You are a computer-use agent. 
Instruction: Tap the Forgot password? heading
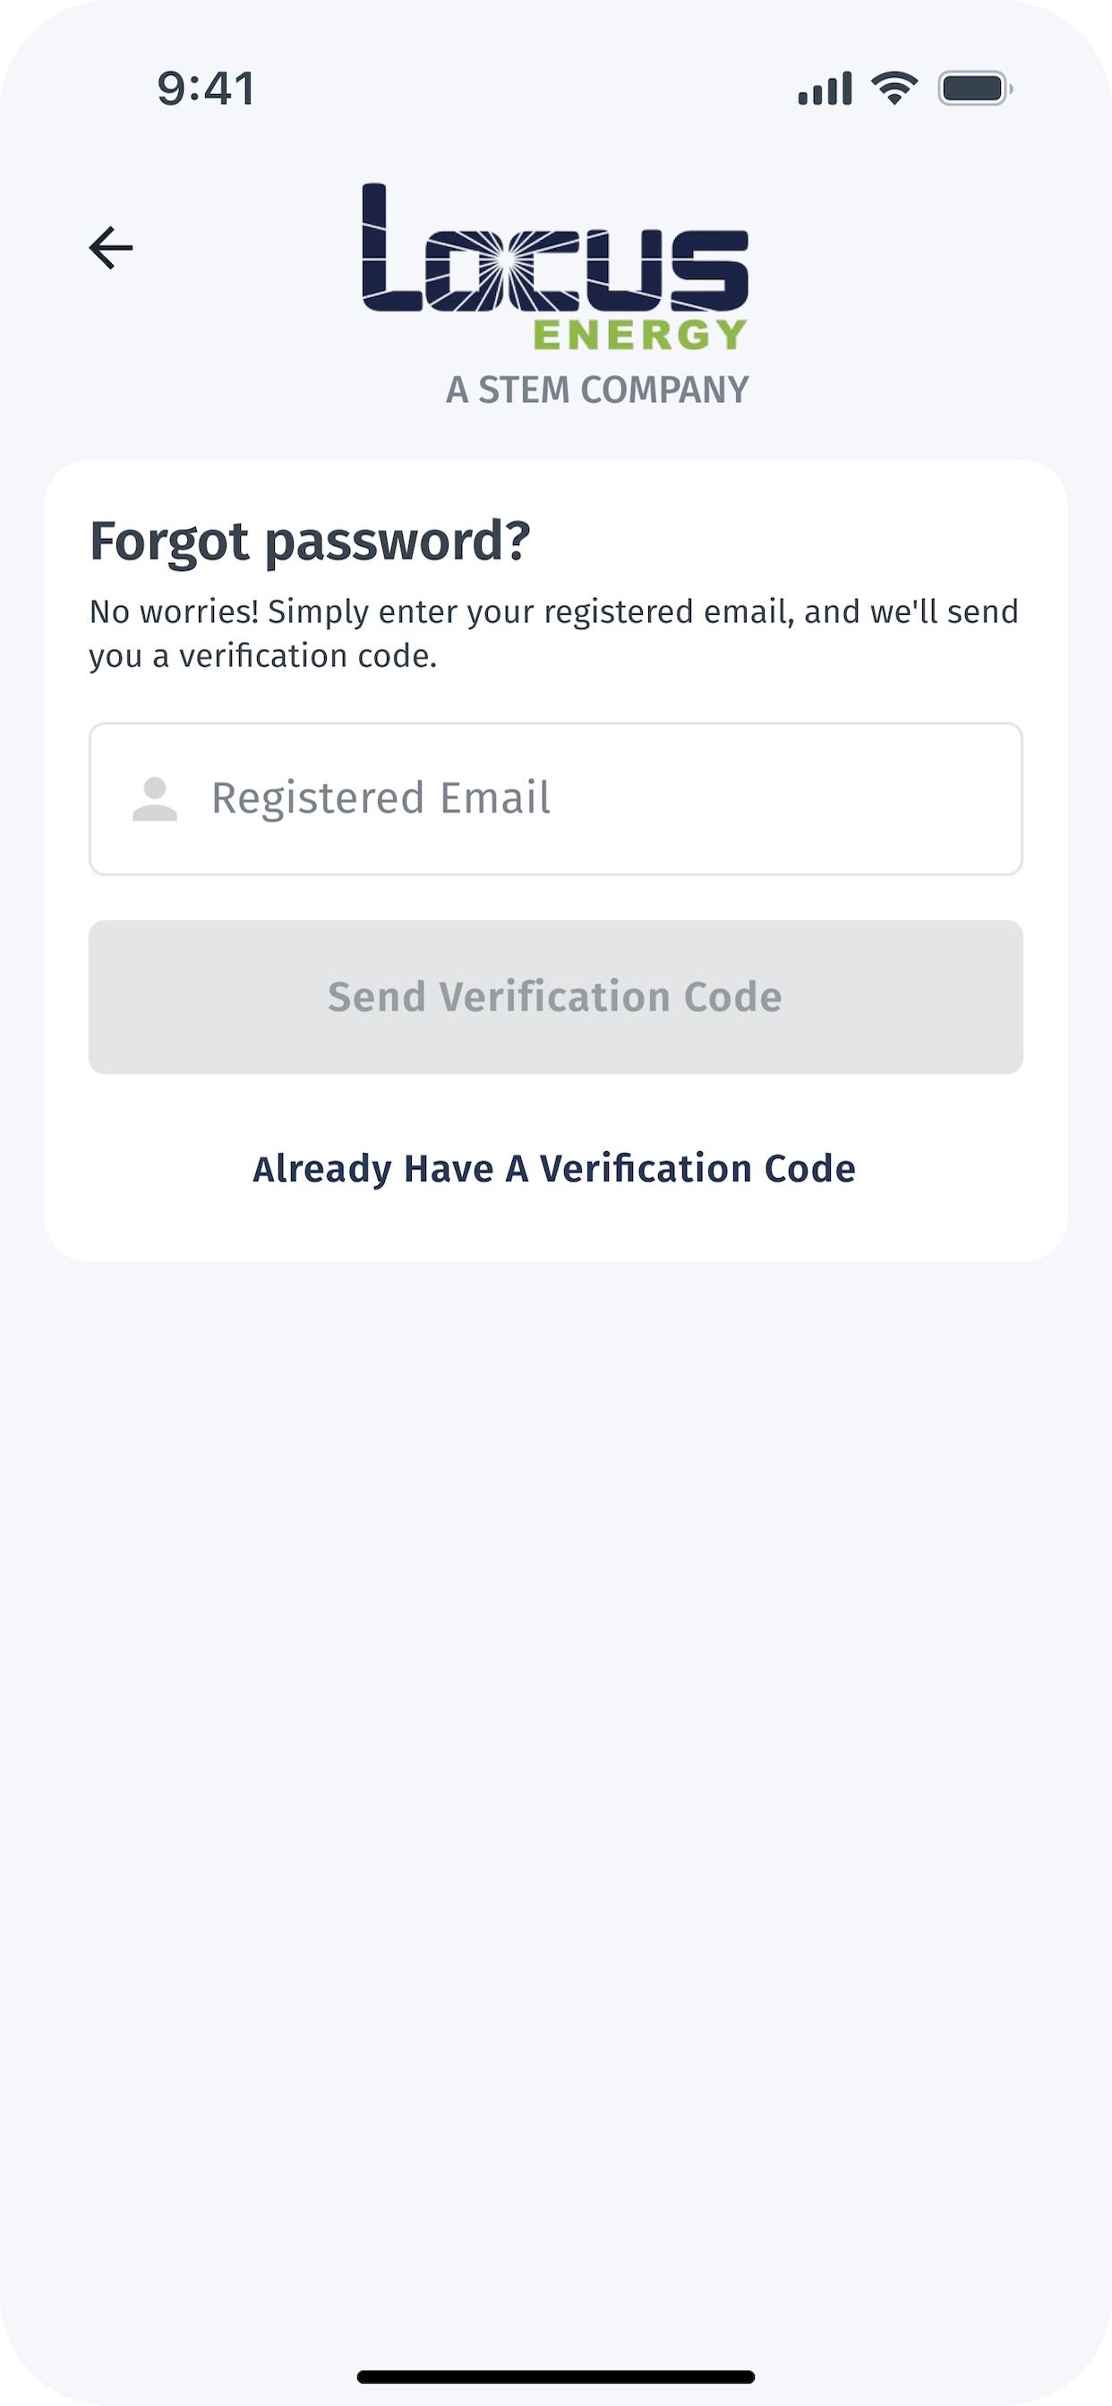(x=309, y=542)
